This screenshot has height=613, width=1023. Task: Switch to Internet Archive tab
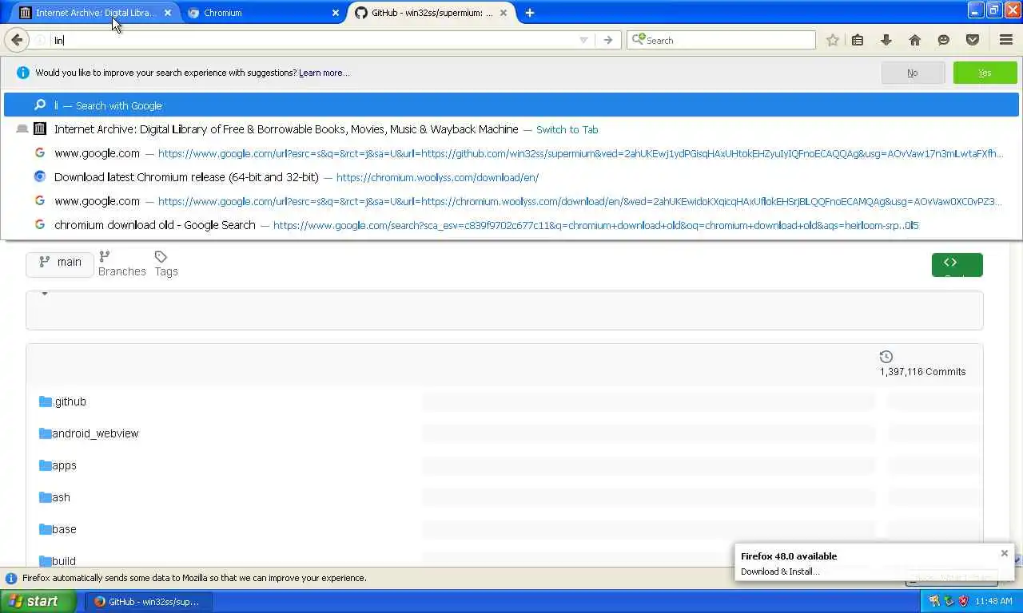click(94, 13)
